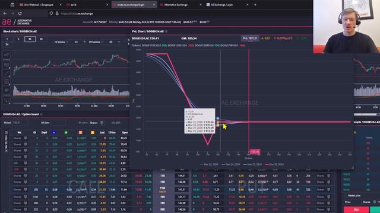
Task: Click basket icon next to BA Shares selector
Action: tap(102, 122)
